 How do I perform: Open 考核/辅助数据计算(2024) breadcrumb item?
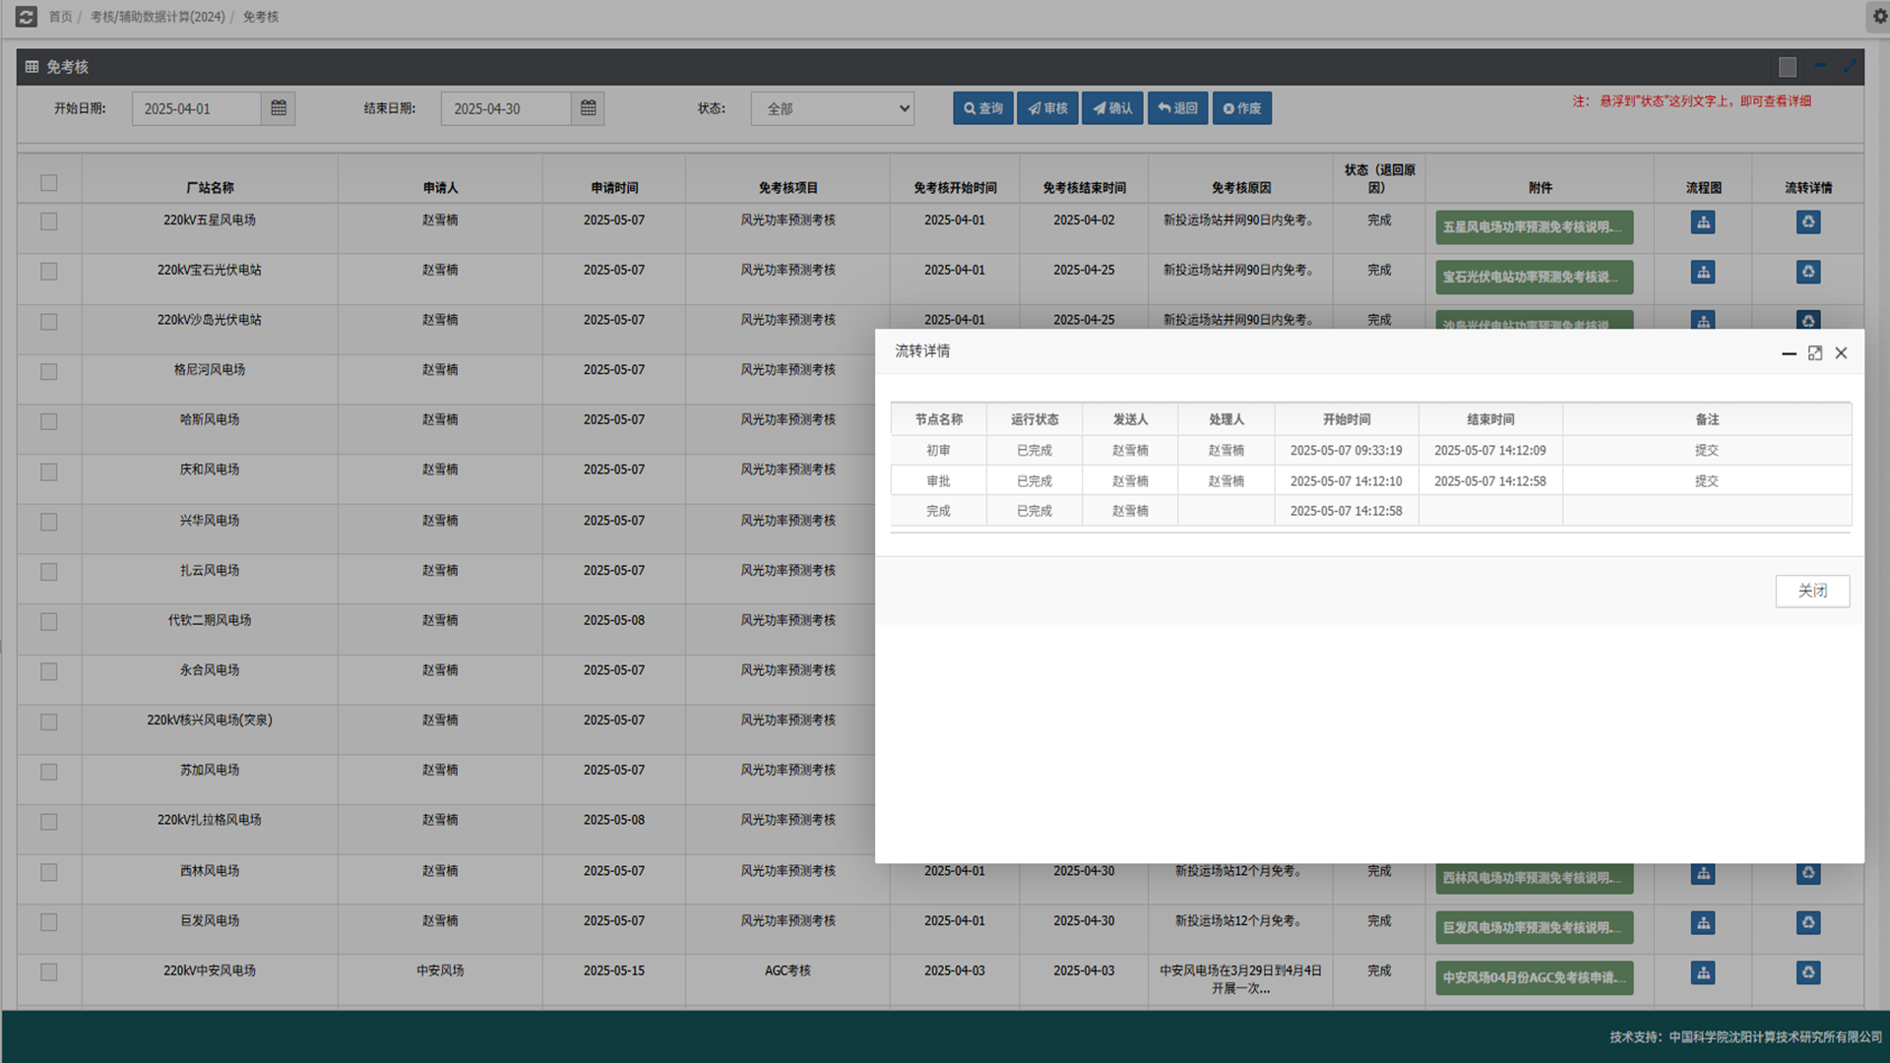pos(157,17)
